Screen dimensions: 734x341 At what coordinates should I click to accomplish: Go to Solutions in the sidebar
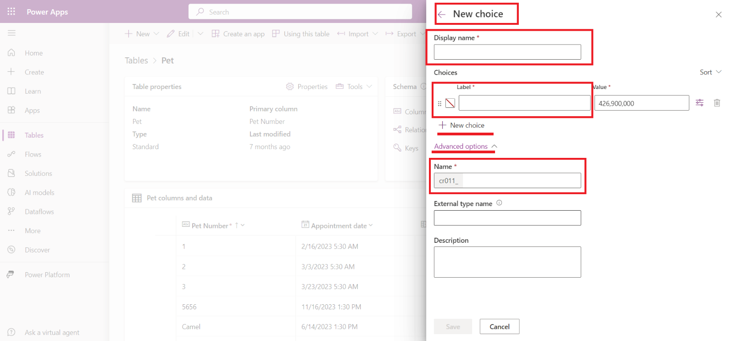pyautogui.click(x=38, y=173)
